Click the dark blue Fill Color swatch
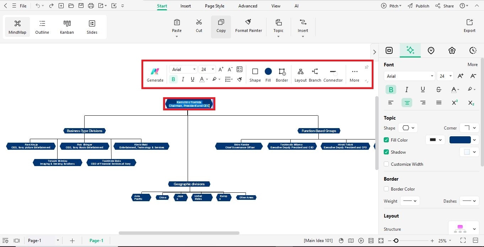This screenshot has height=247, width=484. (460, 140)
